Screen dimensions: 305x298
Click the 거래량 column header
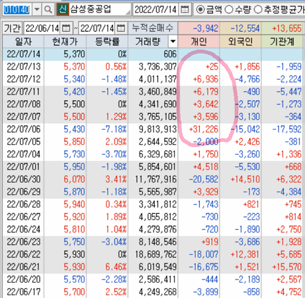tap(148, 42)
